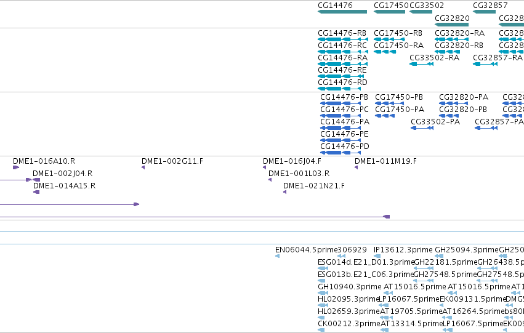Open the CG33502 gene feature label
524x333 pixels.
427,6
